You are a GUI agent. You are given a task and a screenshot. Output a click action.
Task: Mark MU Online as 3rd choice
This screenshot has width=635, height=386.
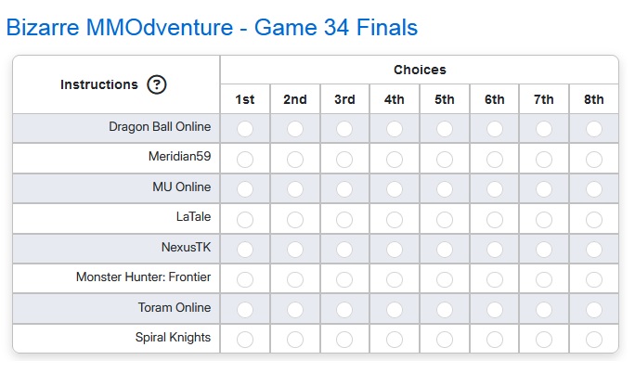[x=344, y=189]
